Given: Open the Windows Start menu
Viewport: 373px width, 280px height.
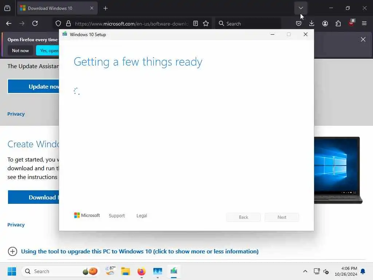Looking at the screenshot, I should [12, 271].
